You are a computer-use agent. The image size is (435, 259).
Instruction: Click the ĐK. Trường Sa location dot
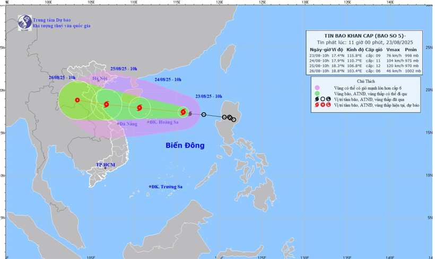150,186
